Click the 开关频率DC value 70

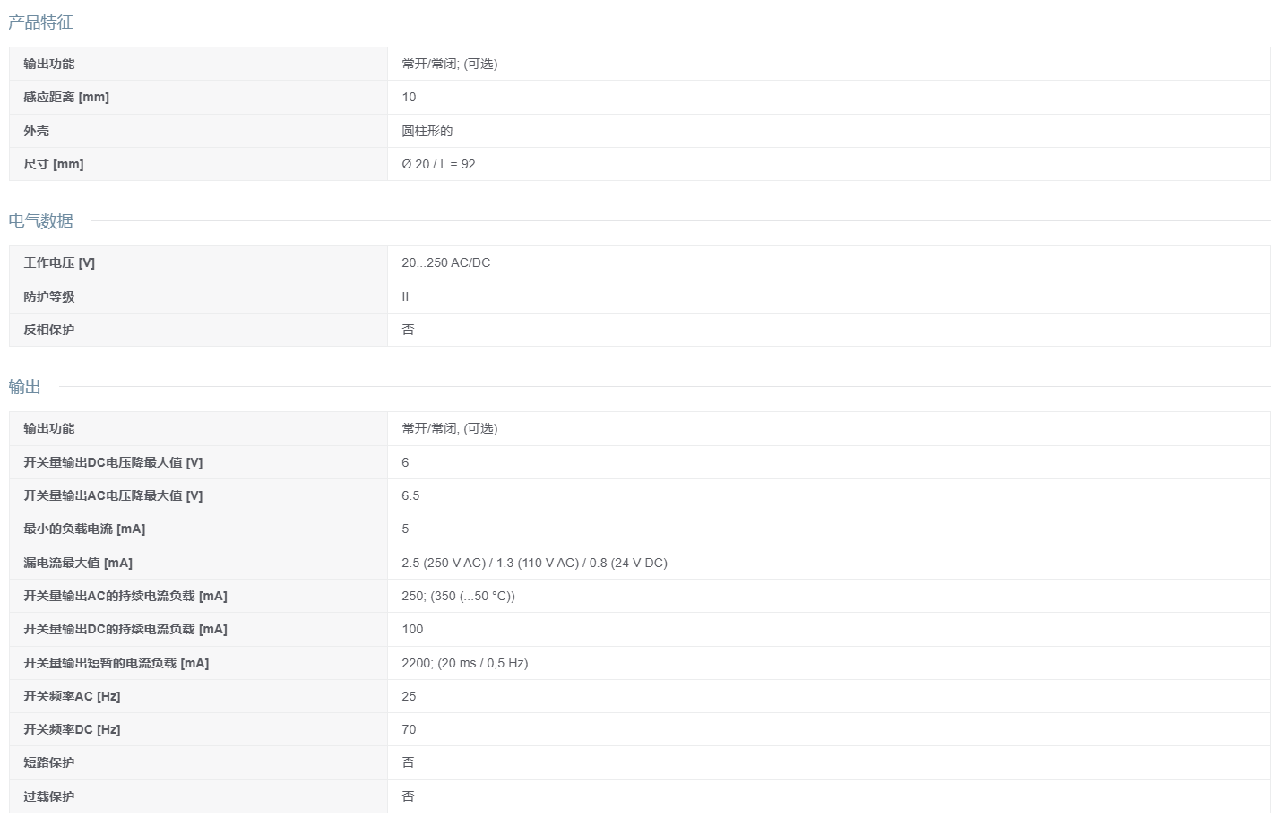tap(409, 729)
